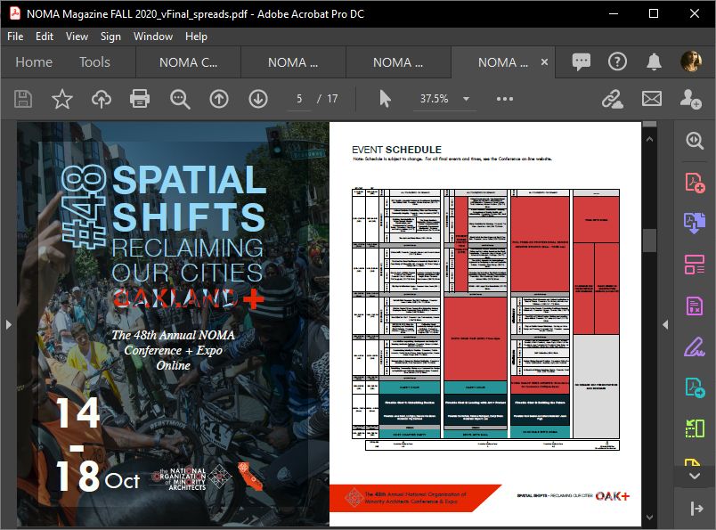
Task: Open the File menu
Action: [15, 37]
